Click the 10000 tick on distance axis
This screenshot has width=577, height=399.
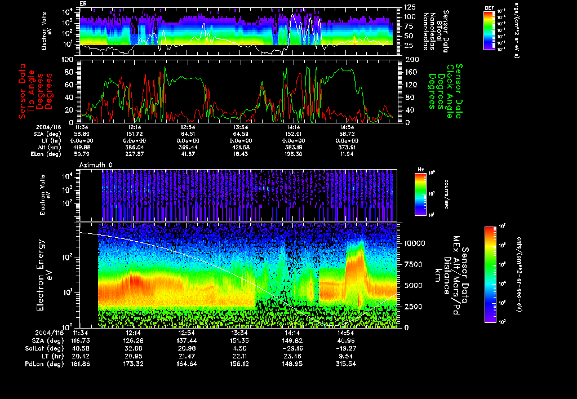415,243
